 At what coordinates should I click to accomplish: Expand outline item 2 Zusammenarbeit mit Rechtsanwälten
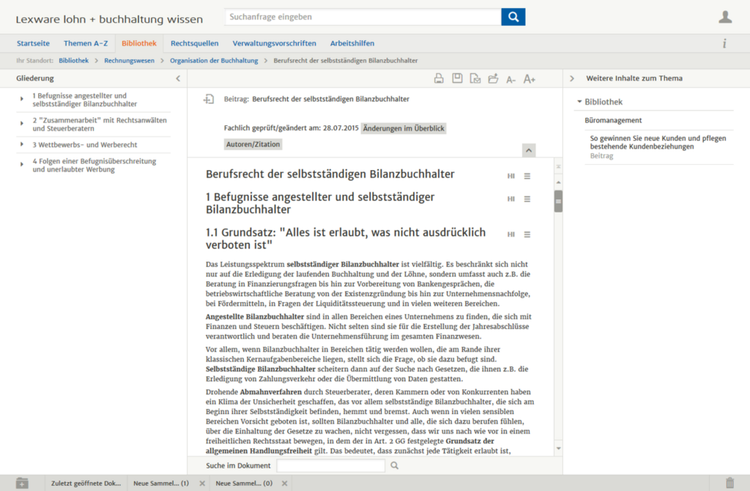[21, 123]
